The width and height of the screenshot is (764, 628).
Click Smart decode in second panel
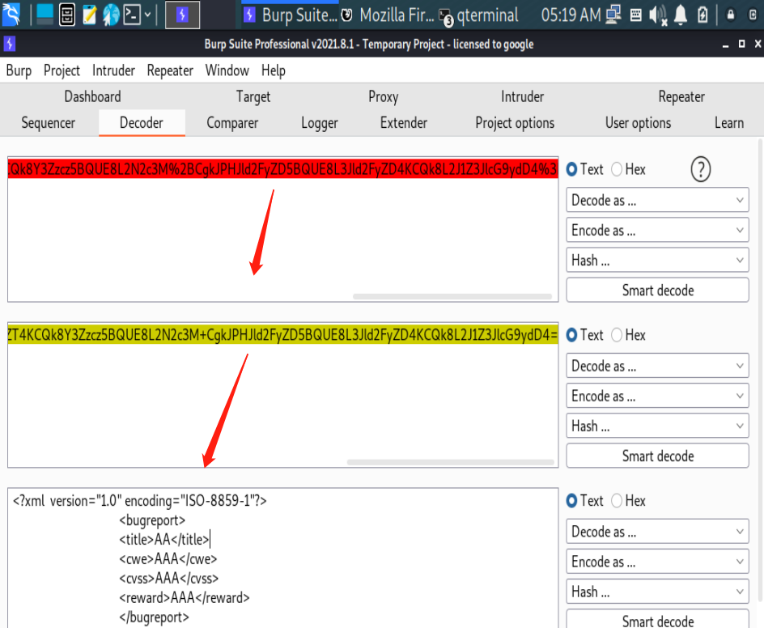tap(657, 456)
